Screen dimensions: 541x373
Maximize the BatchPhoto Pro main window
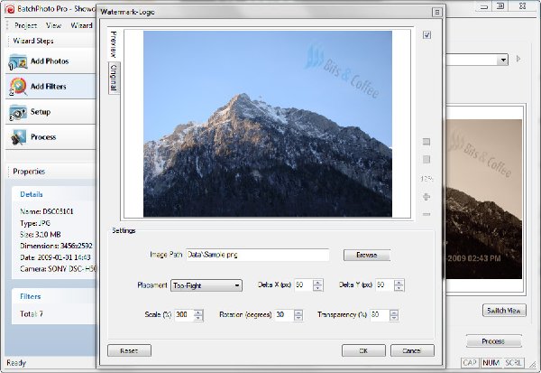pyautogui.click(x=500, y=6)
